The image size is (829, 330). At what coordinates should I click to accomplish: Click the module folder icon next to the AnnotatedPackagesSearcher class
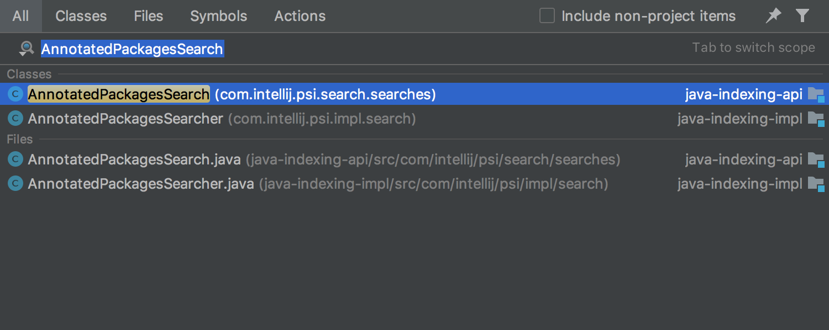coord(816,119)
